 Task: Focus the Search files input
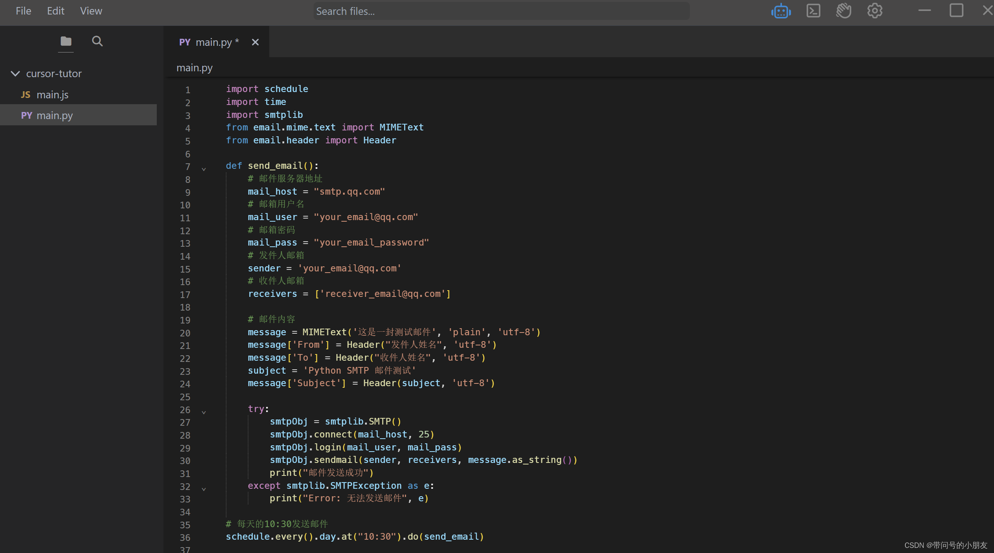[501, 11]
